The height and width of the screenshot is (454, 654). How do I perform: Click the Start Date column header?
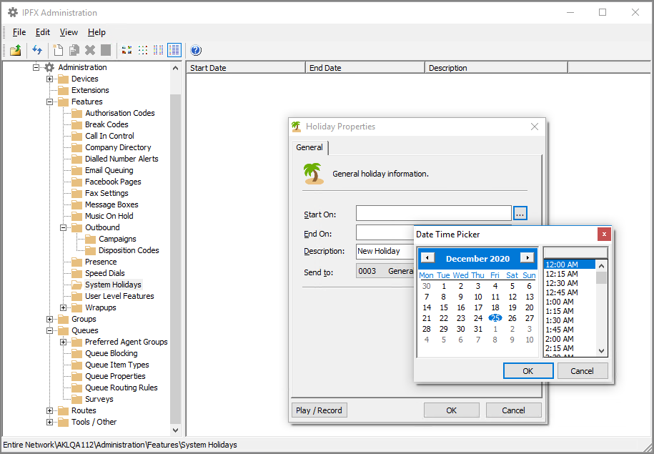click(246, 68)
